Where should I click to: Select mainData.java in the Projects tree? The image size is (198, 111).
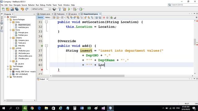[x=24, y=27]
